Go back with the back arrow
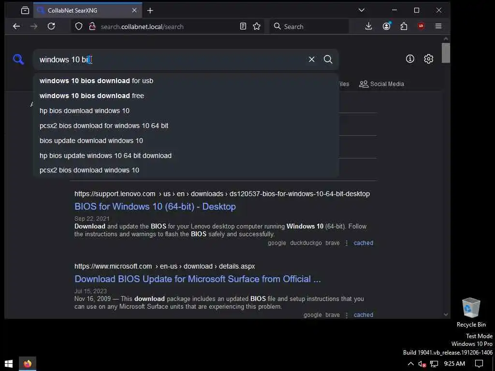The width and height of the screenshot is (495, 371). (16, 27)
